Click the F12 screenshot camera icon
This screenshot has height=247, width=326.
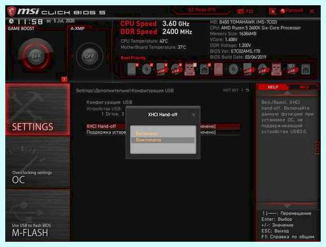click(x=246, y=11)
